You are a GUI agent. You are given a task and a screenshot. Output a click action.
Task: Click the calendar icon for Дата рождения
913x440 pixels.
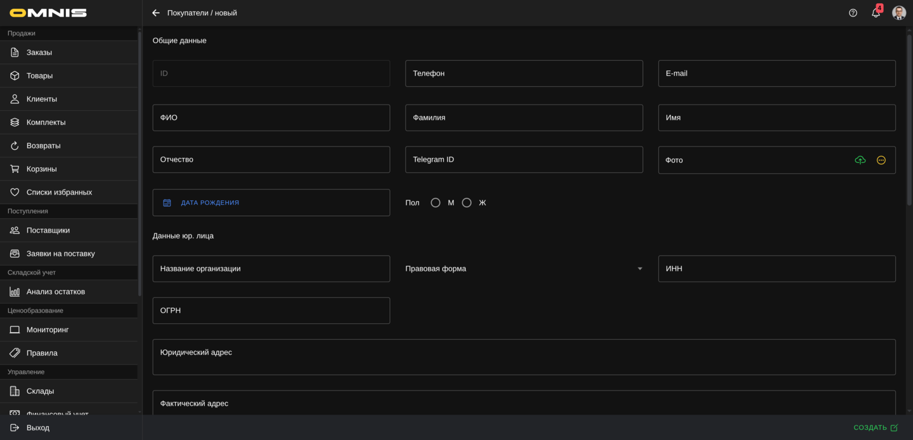tap(167, 203)
